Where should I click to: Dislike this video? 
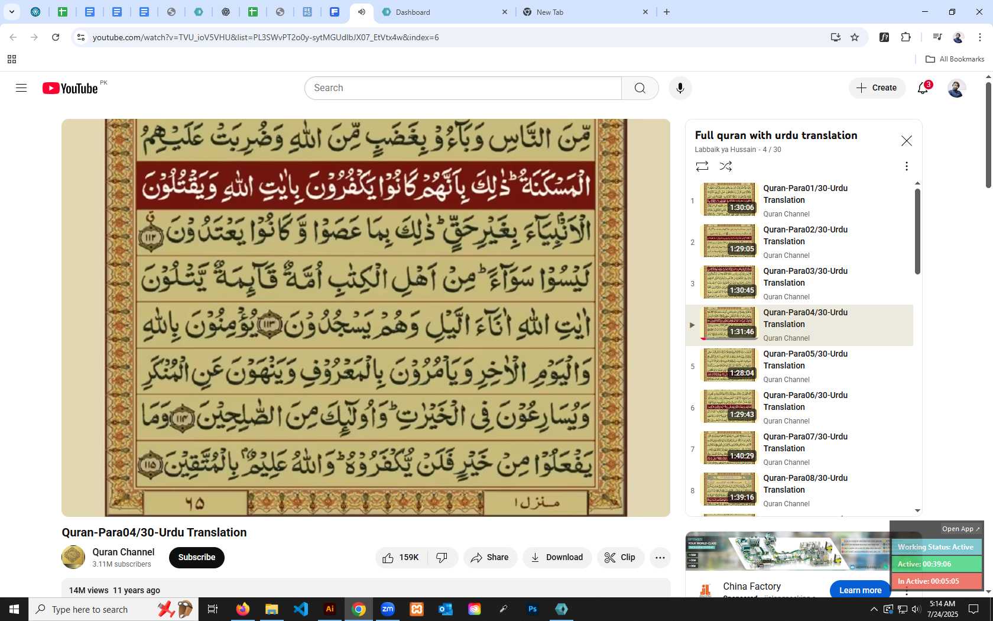coord(442,558)
